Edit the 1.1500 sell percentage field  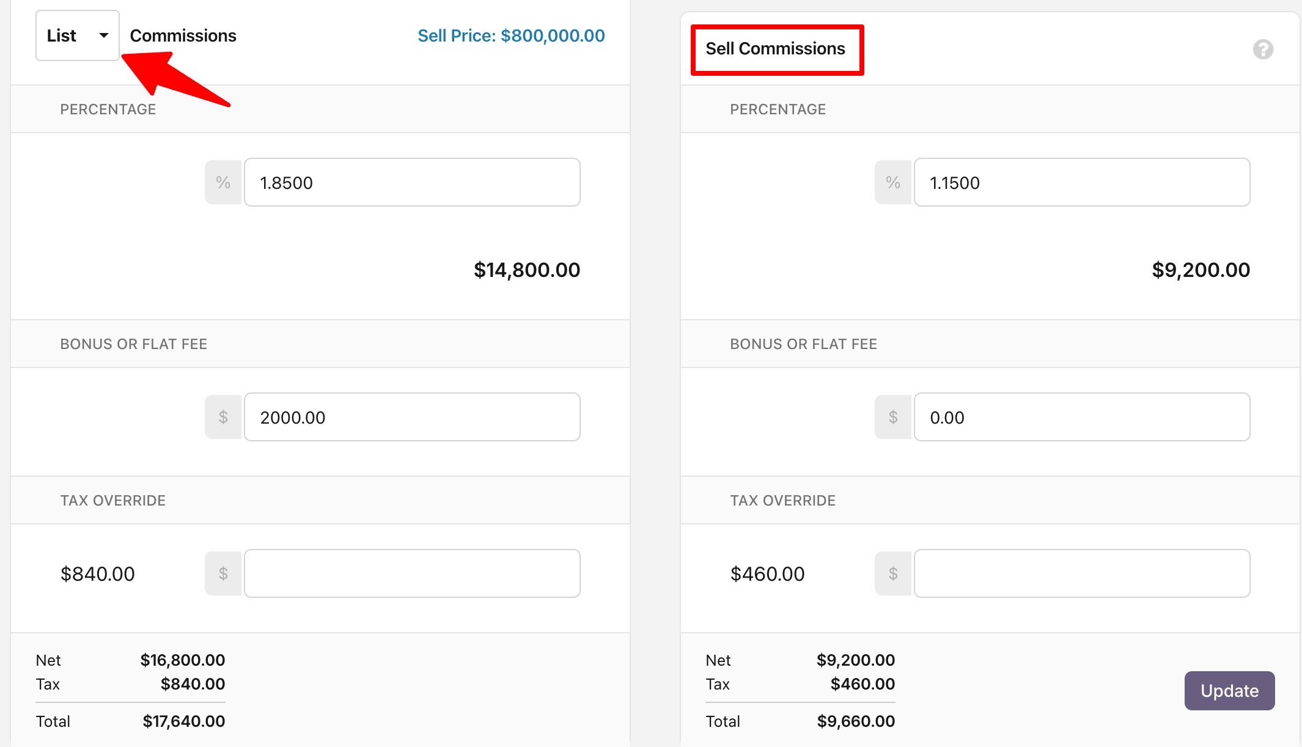[x=1081, y=182]
